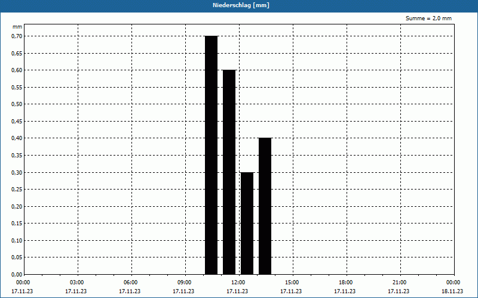The image size is (478, 298).
Task: Select the 17.11.23 date under 12:00
Action: click(x=237, y=291)
